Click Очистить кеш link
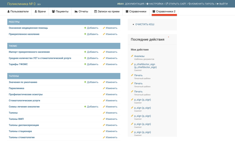The height and width of the screenshot is (141, 235). coord(145,24)
